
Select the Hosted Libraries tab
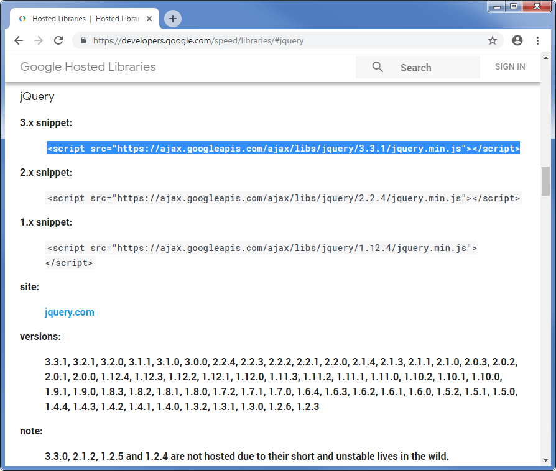(85, 19)
